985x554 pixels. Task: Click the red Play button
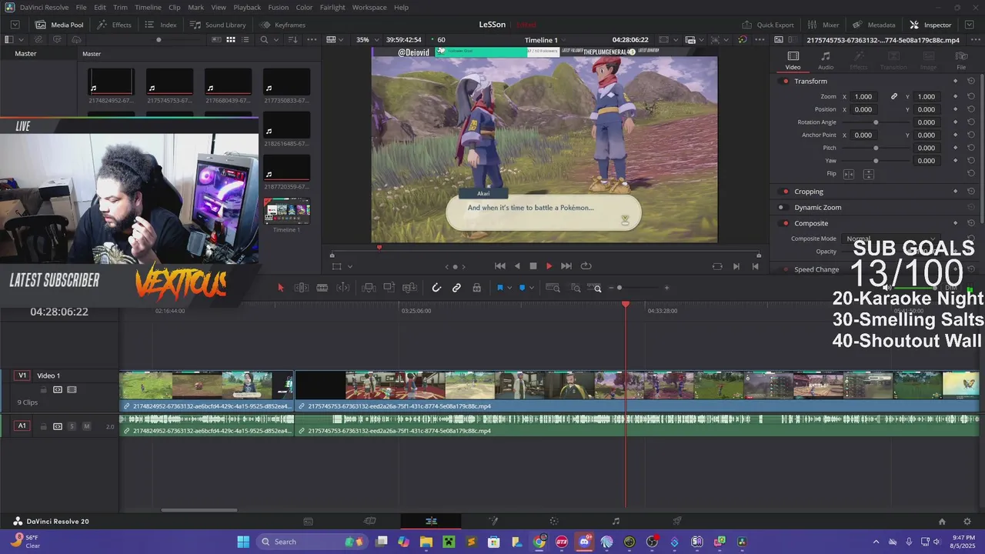pos(549,266)
